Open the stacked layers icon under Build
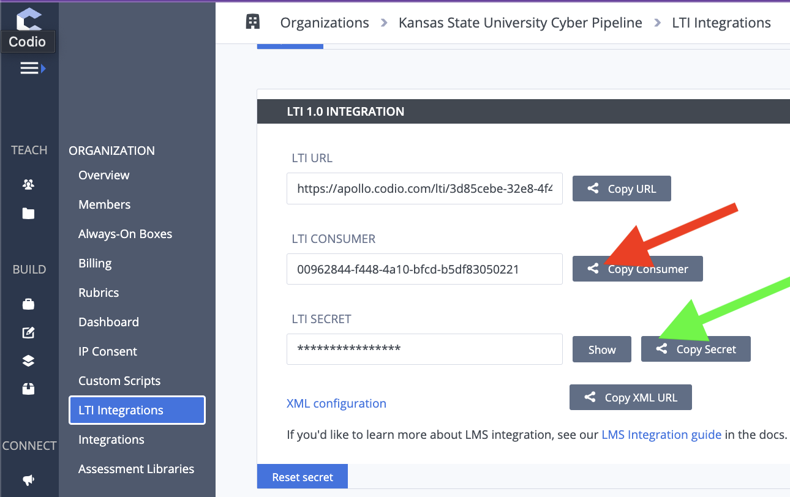The width and height of the screenshot is (790, 497). 28,361
